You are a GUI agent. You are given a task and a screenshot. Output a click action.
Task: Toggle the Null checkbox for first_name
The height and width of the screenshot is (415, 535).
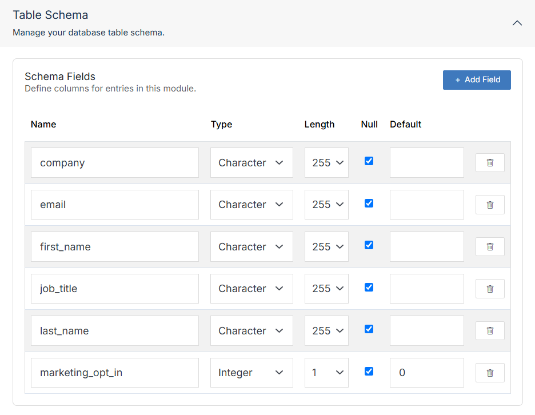(x=369, y=245)
